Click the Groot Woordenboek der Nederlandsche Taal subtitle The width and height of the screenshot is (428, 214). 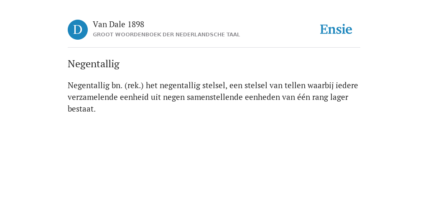(x=166, y=35)
